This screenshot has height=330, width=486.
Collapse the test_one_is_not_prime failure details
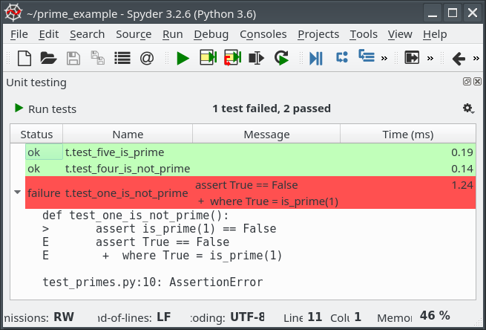[x=18, y=192]
